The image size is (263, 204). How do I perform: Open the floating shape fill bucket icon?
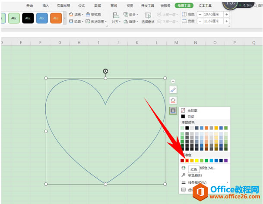173,100
